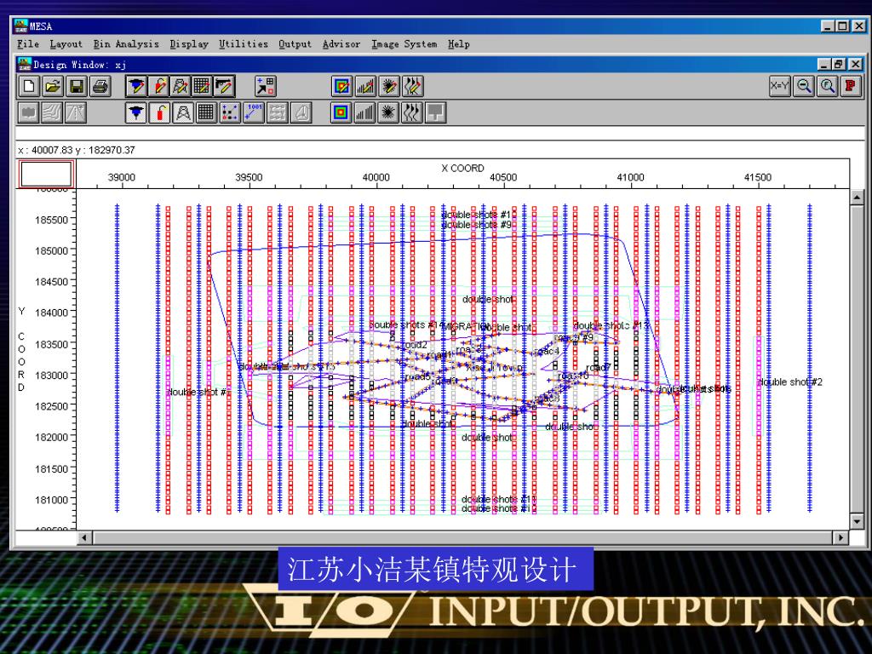Click the grayed 3D cube icon
Image resolution: width=872 pixels, height=654 pixels.
[301, 113]
